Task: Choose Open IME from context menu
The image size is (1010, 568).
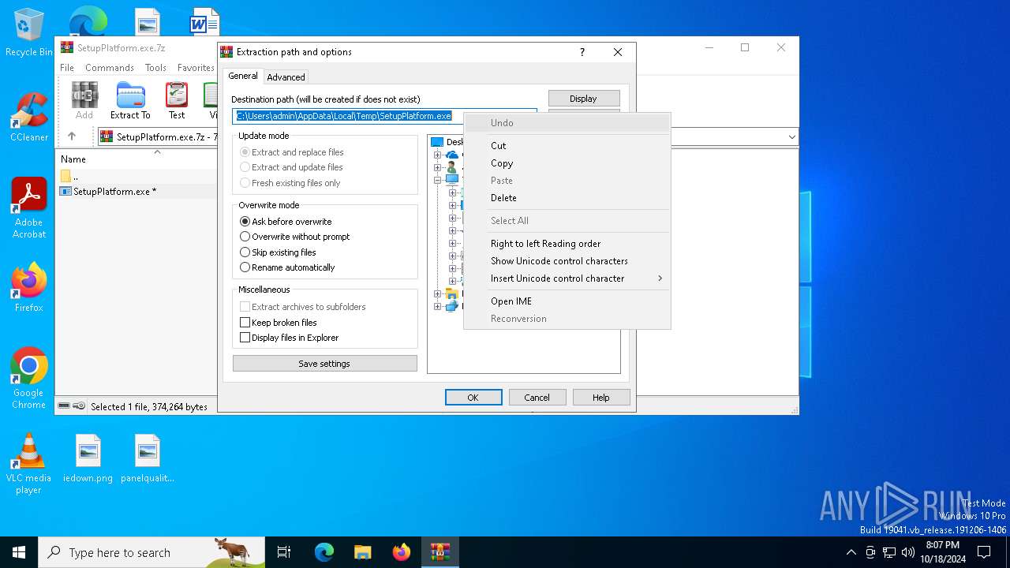Action: [x=567, y=301]
